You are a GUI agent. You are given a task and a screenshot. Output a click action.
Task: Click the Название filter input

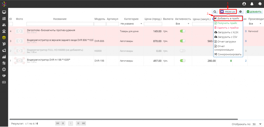(x=60, y=24)
